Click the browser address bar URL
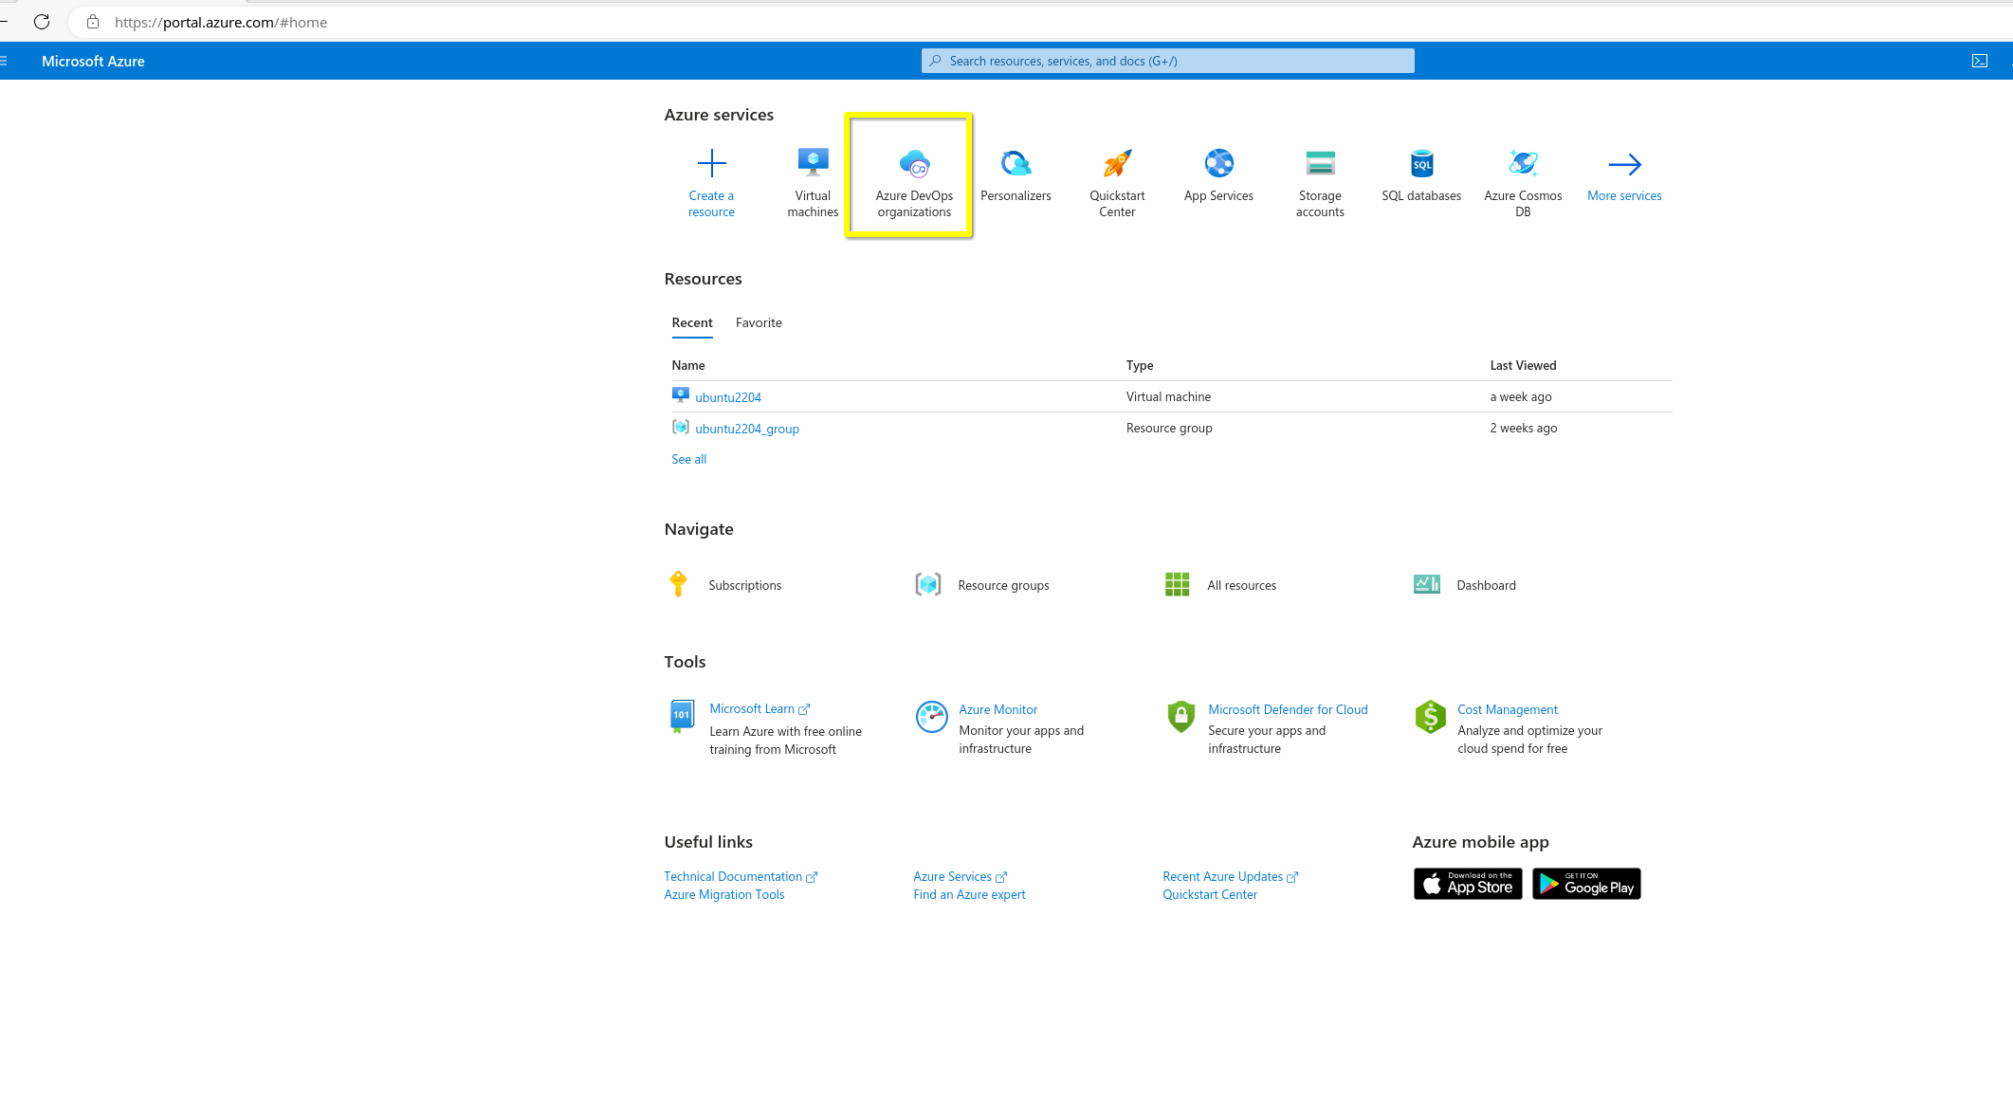The image size is (2013, 1117). [221, 22]
